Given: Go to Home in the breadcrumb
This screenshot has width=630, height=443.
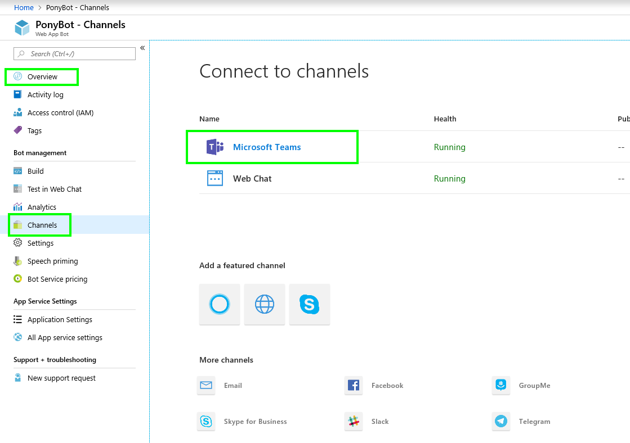Looking at the screenshot, I should pos(24,8).
